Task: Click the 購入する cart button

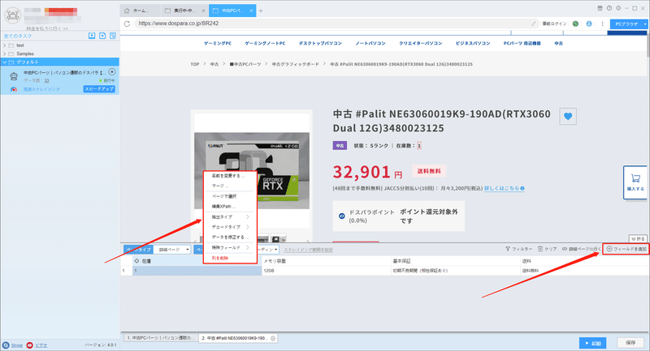Action: (x=635, y=182)
